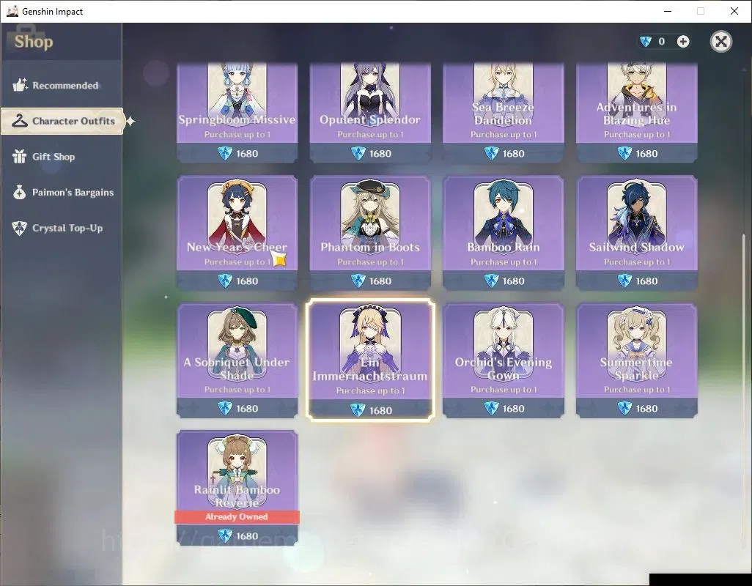Viewport: 752px width, 586px height.
Task: Click the hanger icon for Character Outfits
Action: pos(20,121)
